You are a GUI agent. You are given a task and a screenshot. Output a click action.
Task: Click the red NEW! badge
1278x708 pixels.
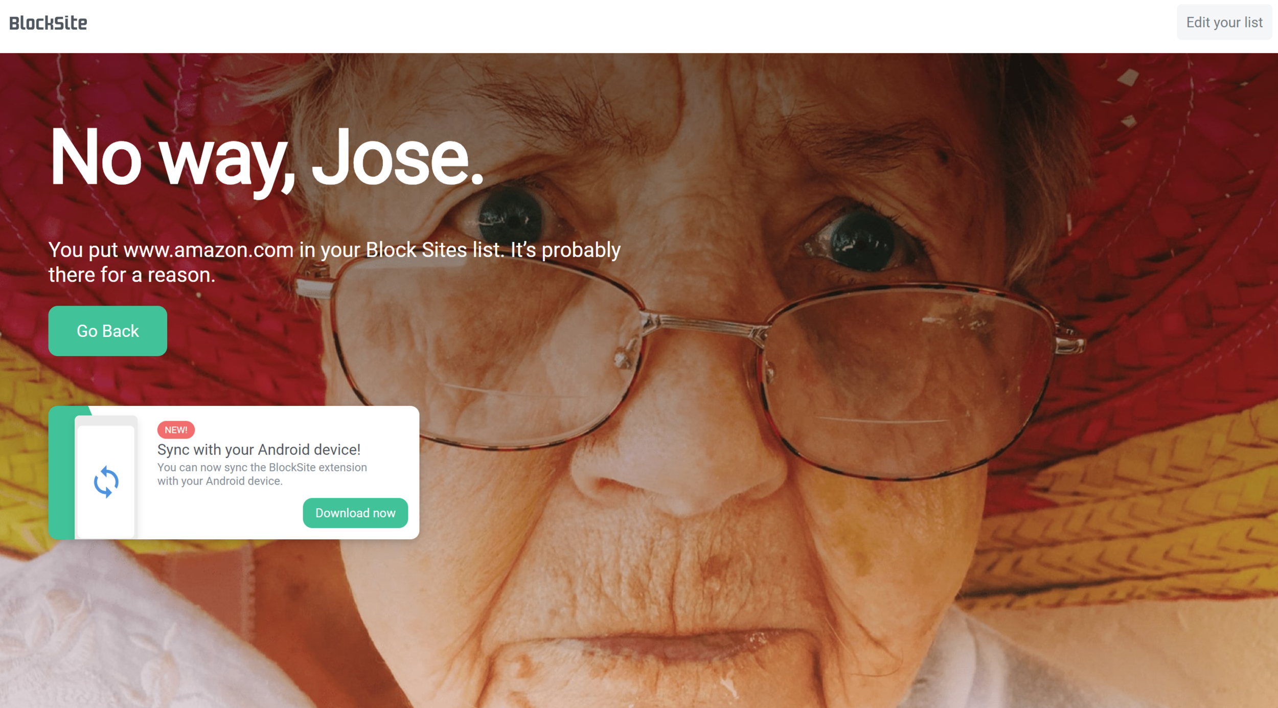click(176, 430)
